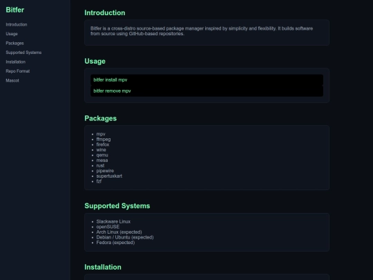Image resolution: width=373 pixels, height=280 pixels.
Task: Click 'Slackware Linux' in supported systems
Action: coord(113,221)
